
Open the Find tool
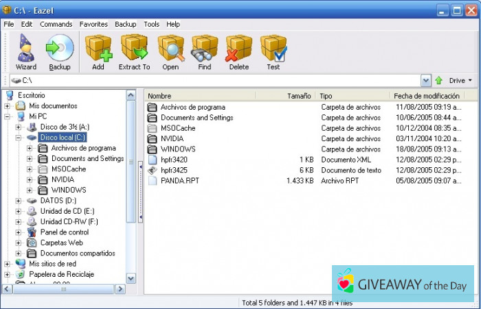[x=204, y=52]
